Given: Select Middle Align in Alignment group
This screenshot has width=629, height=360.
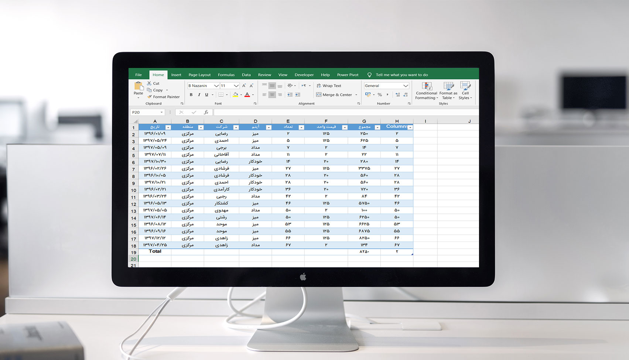Looking at the screenshot, I should (x=272, y=85).
